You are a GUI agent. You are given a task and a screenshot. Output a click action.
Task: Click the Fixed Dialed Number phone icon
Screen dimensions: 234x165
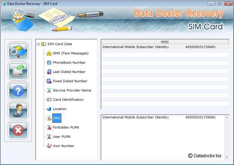(49, 81)
